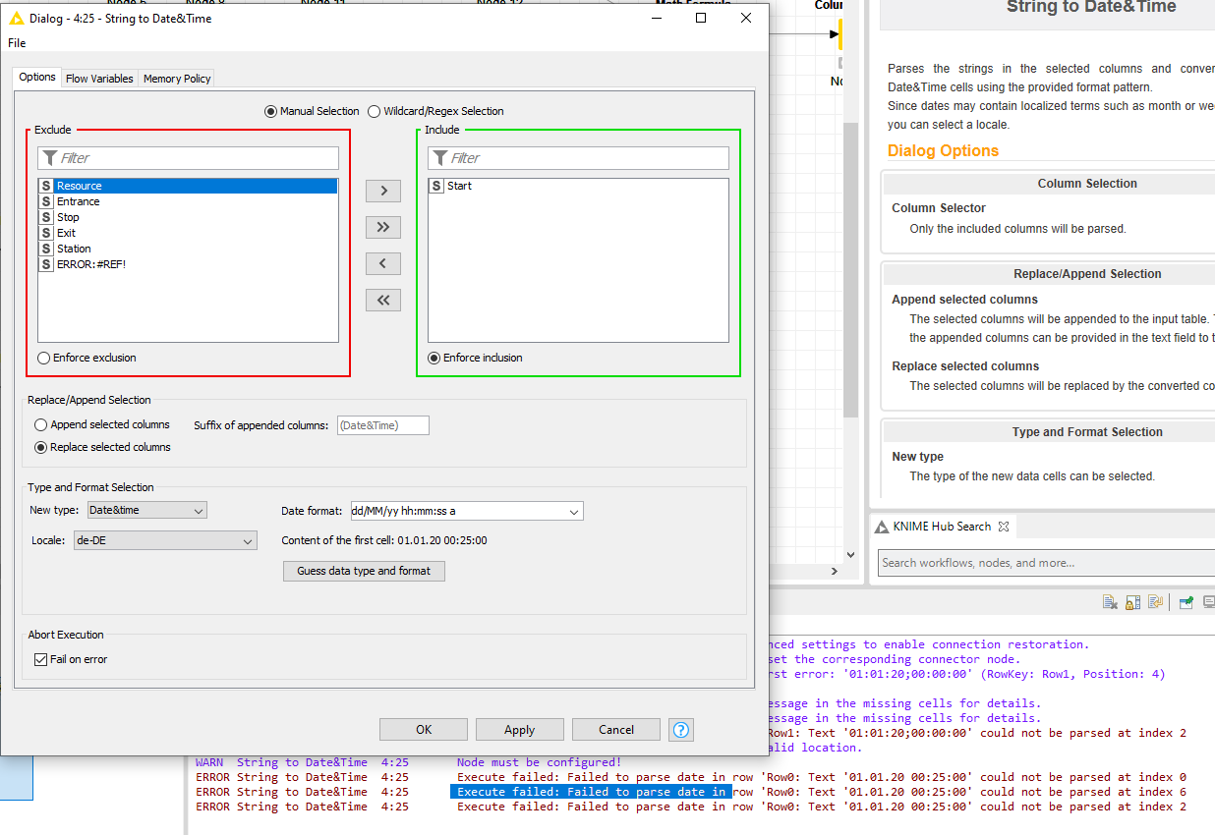
Task: Click the clear console icon
Action: pos(1110,603)
